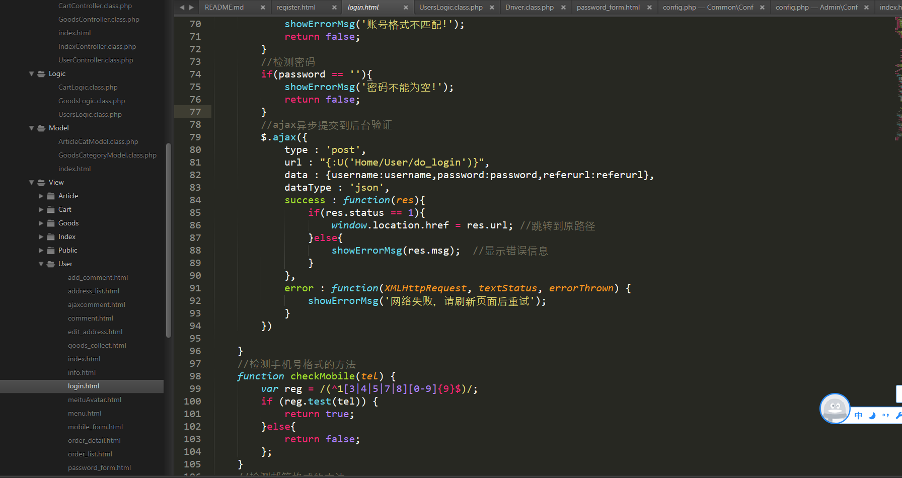Open meituAvatar.html file
The width and height of the screenshot is (902, 478).
point(95,400)
